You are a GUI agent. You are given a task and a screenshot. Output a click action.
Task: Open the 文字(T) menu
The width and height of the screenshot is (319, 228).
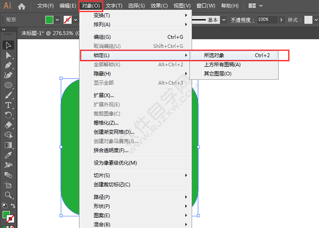pos(114,6)
